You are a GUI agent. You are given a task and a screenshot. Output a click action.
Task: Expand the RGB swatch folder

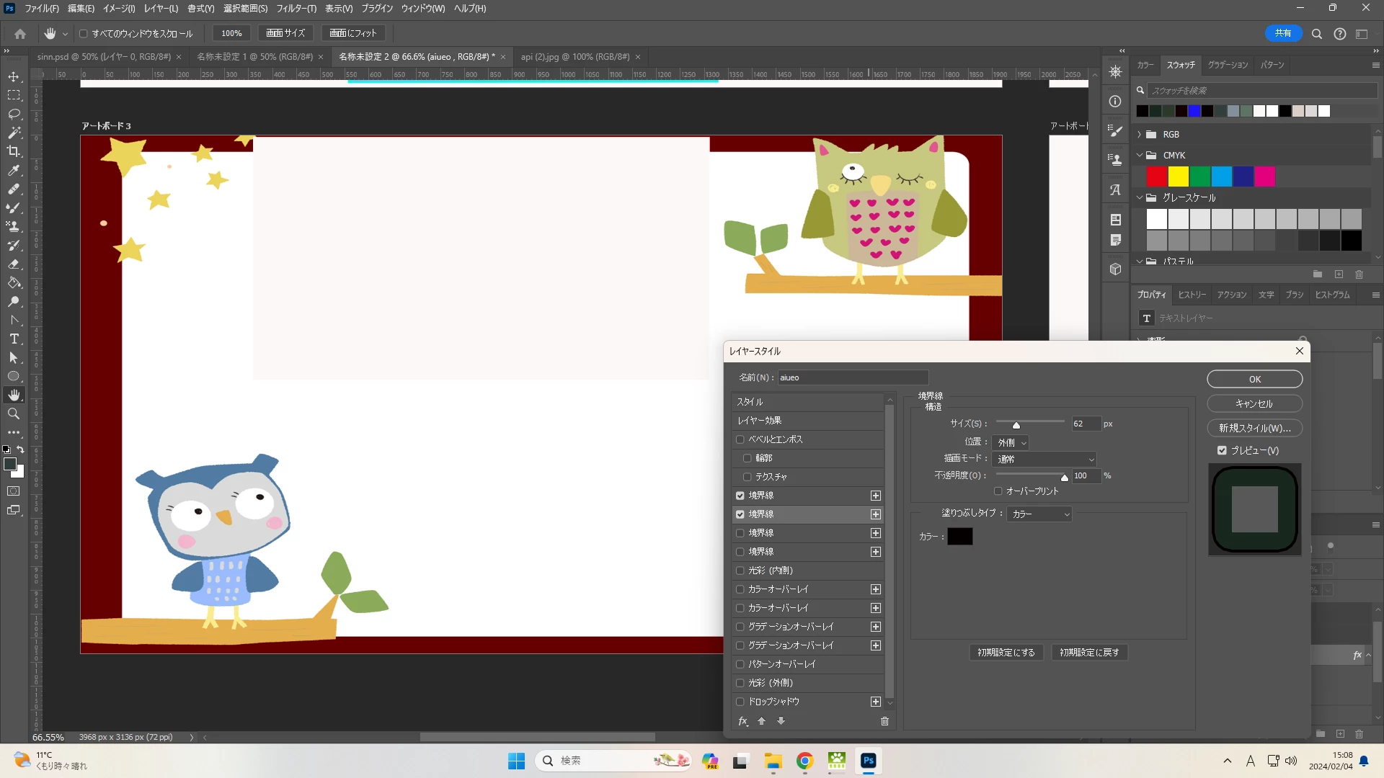(x=1139, y=135)
